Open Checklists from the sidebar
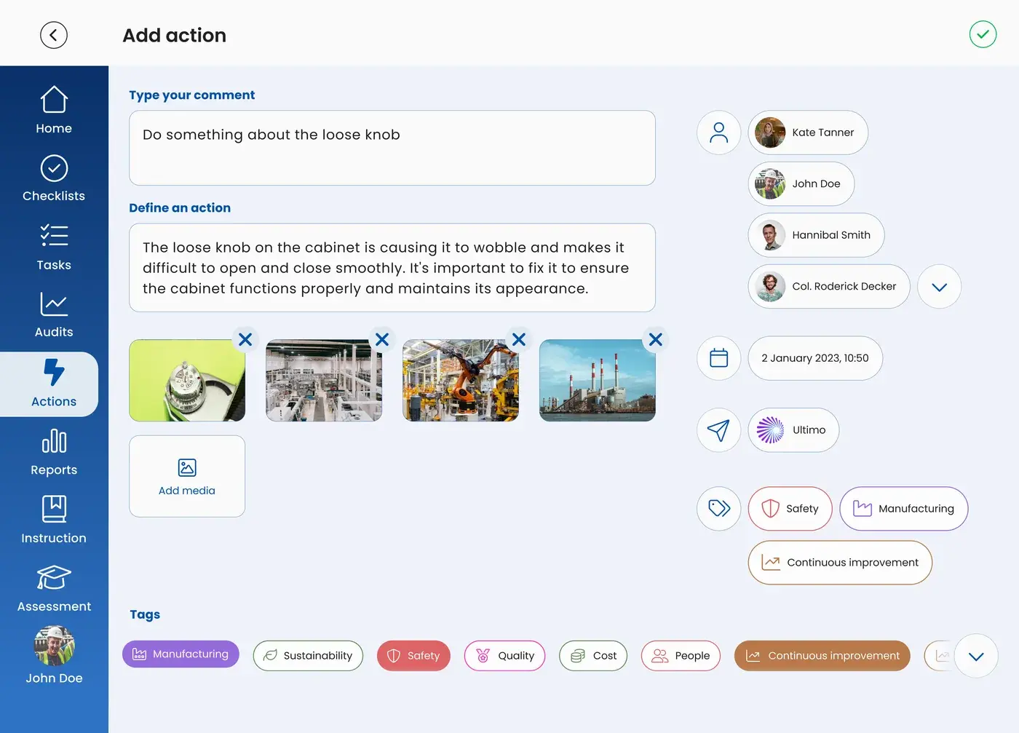1019x733 pixels. pyautogui.click(x=54, y=178)
